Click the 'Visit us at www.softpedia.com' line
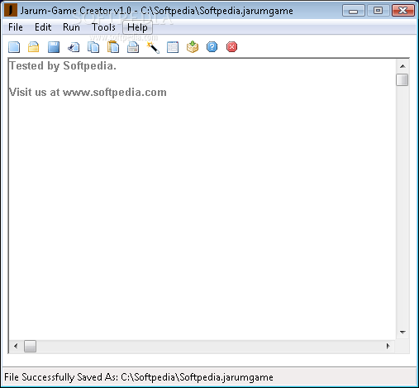 pos(88,93)
